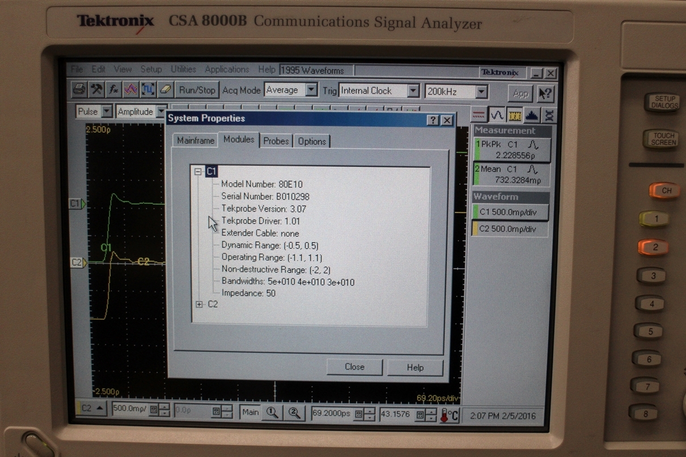The height and width of the screenshot is (457, 686).
Task: Open the Applications menu
Action: [227, 69]
